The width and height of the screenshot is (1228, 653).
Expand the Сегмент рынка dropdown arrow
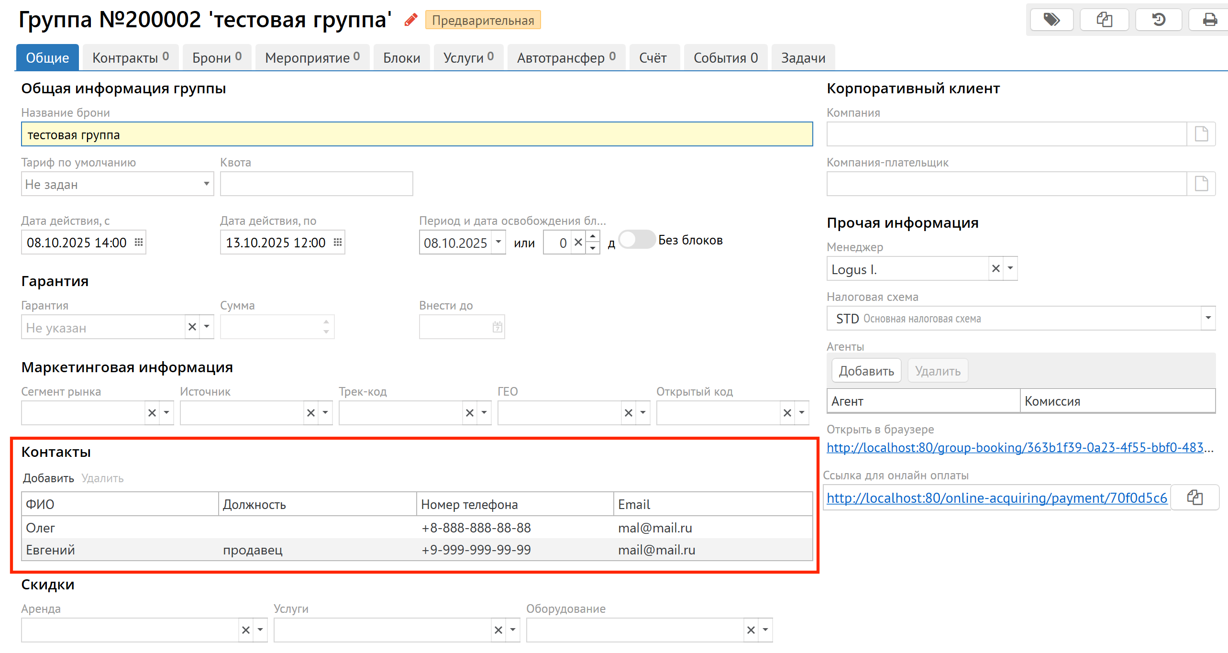point(166,413)
